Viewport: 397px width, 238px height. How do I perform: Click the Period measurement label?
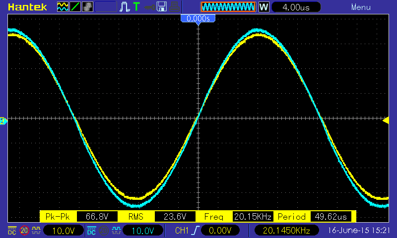coord(292,217)
